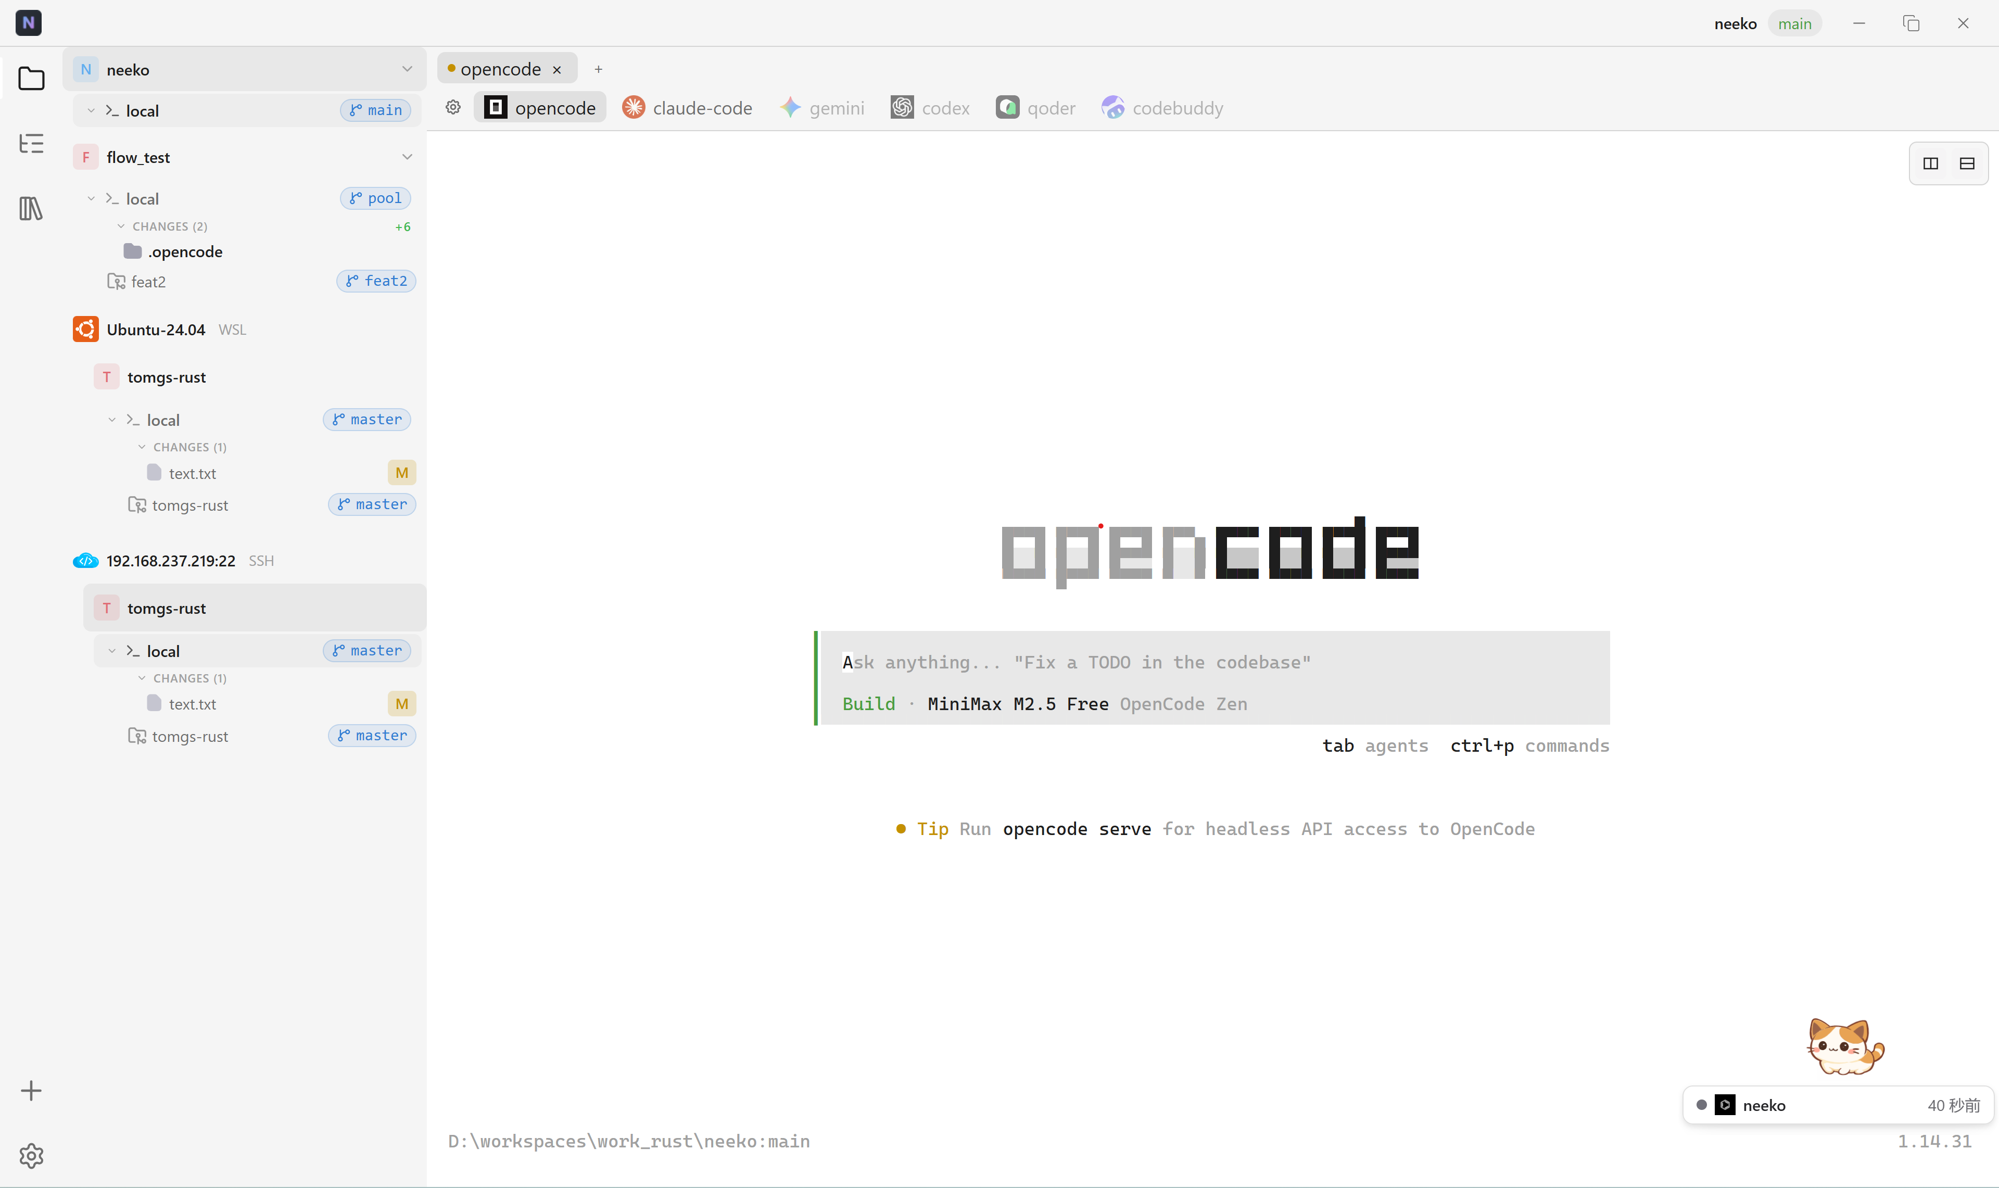Click the Build agent label

868,704
